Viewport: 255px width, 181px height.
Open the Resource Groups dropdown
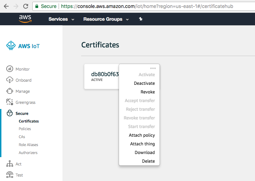[106, 19]
